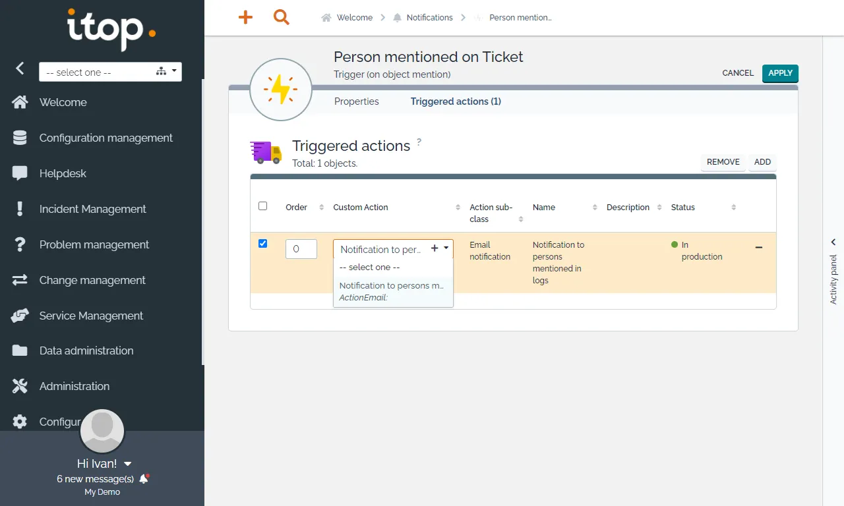The width and height of the screenshot is (844, 506).
Task: Click the user avatar picture
Action: (x=102, y=432)
